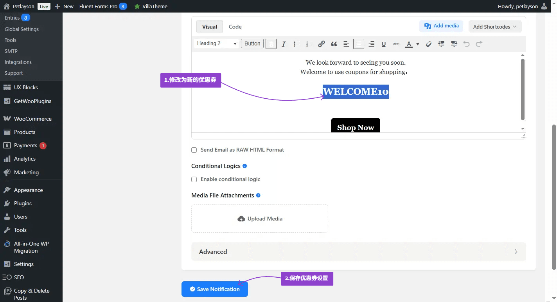
Task: Open WooCommerce in the sidebar menu
Action: (x=32, y=119)
